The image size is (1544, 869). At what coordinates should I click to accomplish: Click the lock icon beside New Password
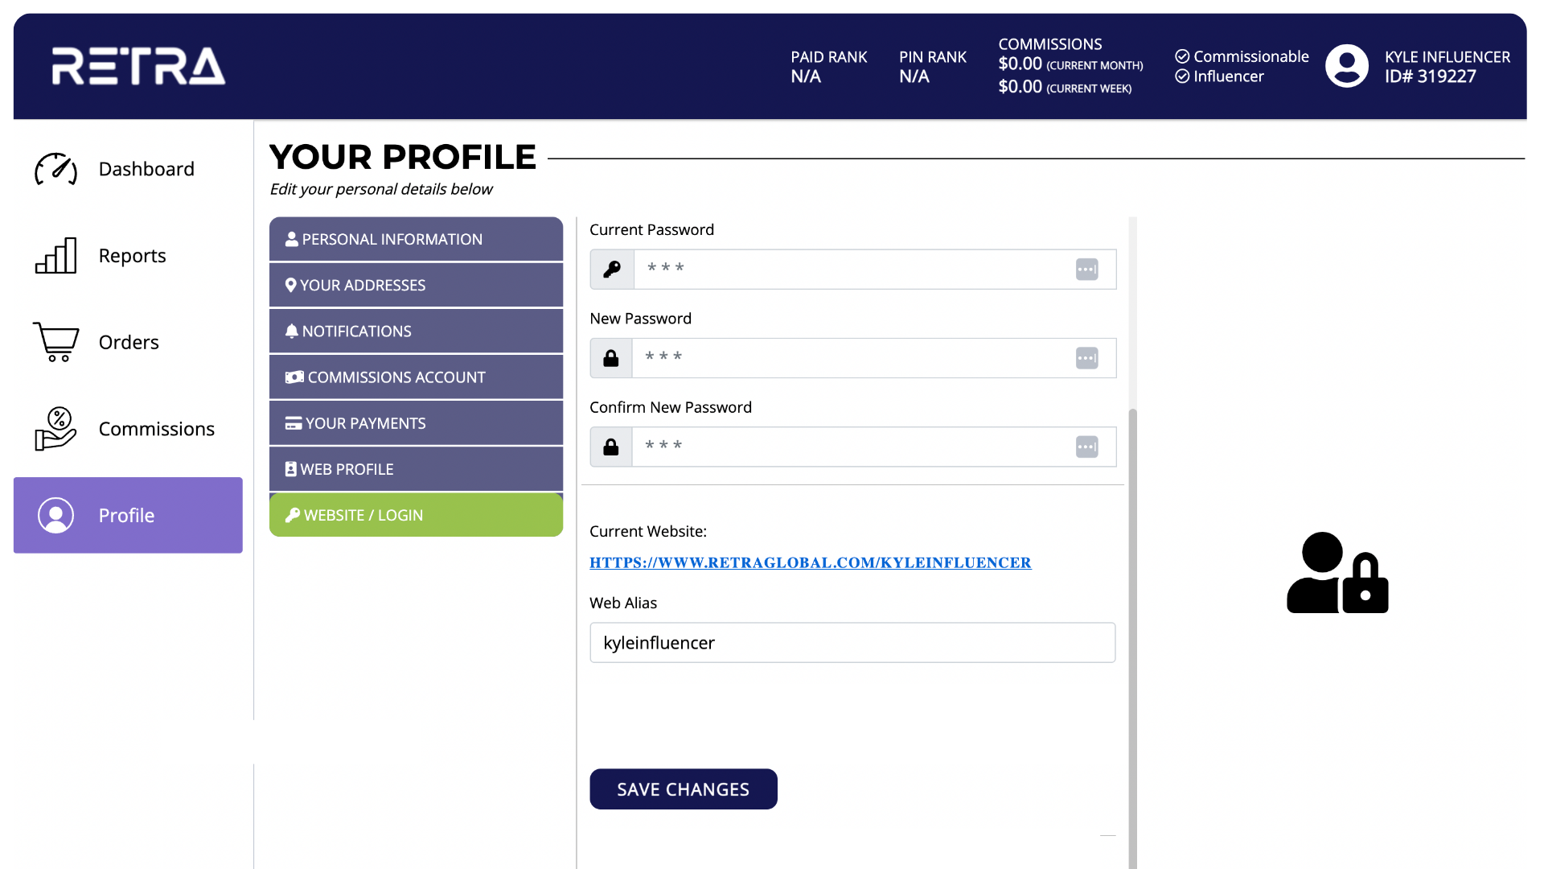pyautogui.click(x=611, y=358)
